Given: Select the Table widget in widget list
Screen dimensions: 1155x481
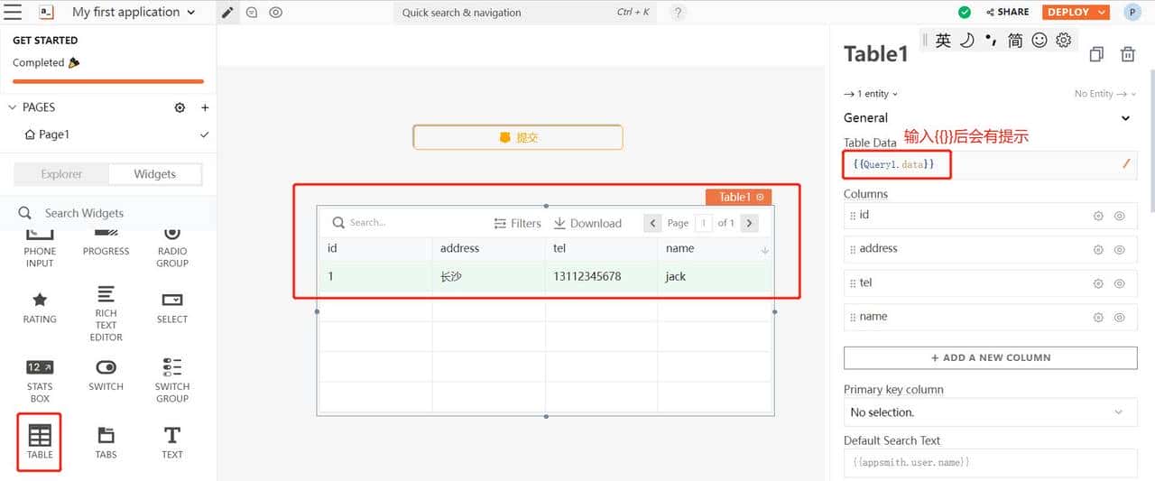Looking at the screenshot, I should point(40,441).
